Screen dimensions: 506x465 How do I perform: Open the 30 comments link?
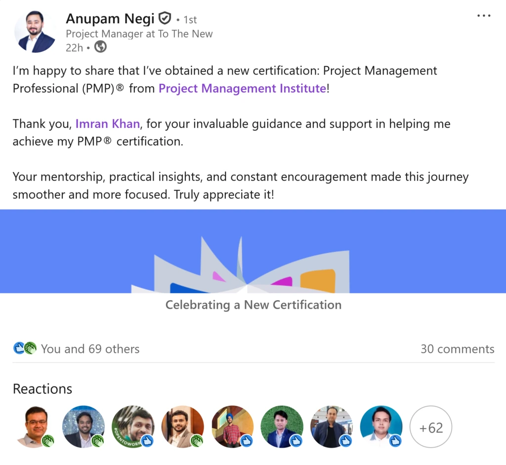tap(457, 349)
